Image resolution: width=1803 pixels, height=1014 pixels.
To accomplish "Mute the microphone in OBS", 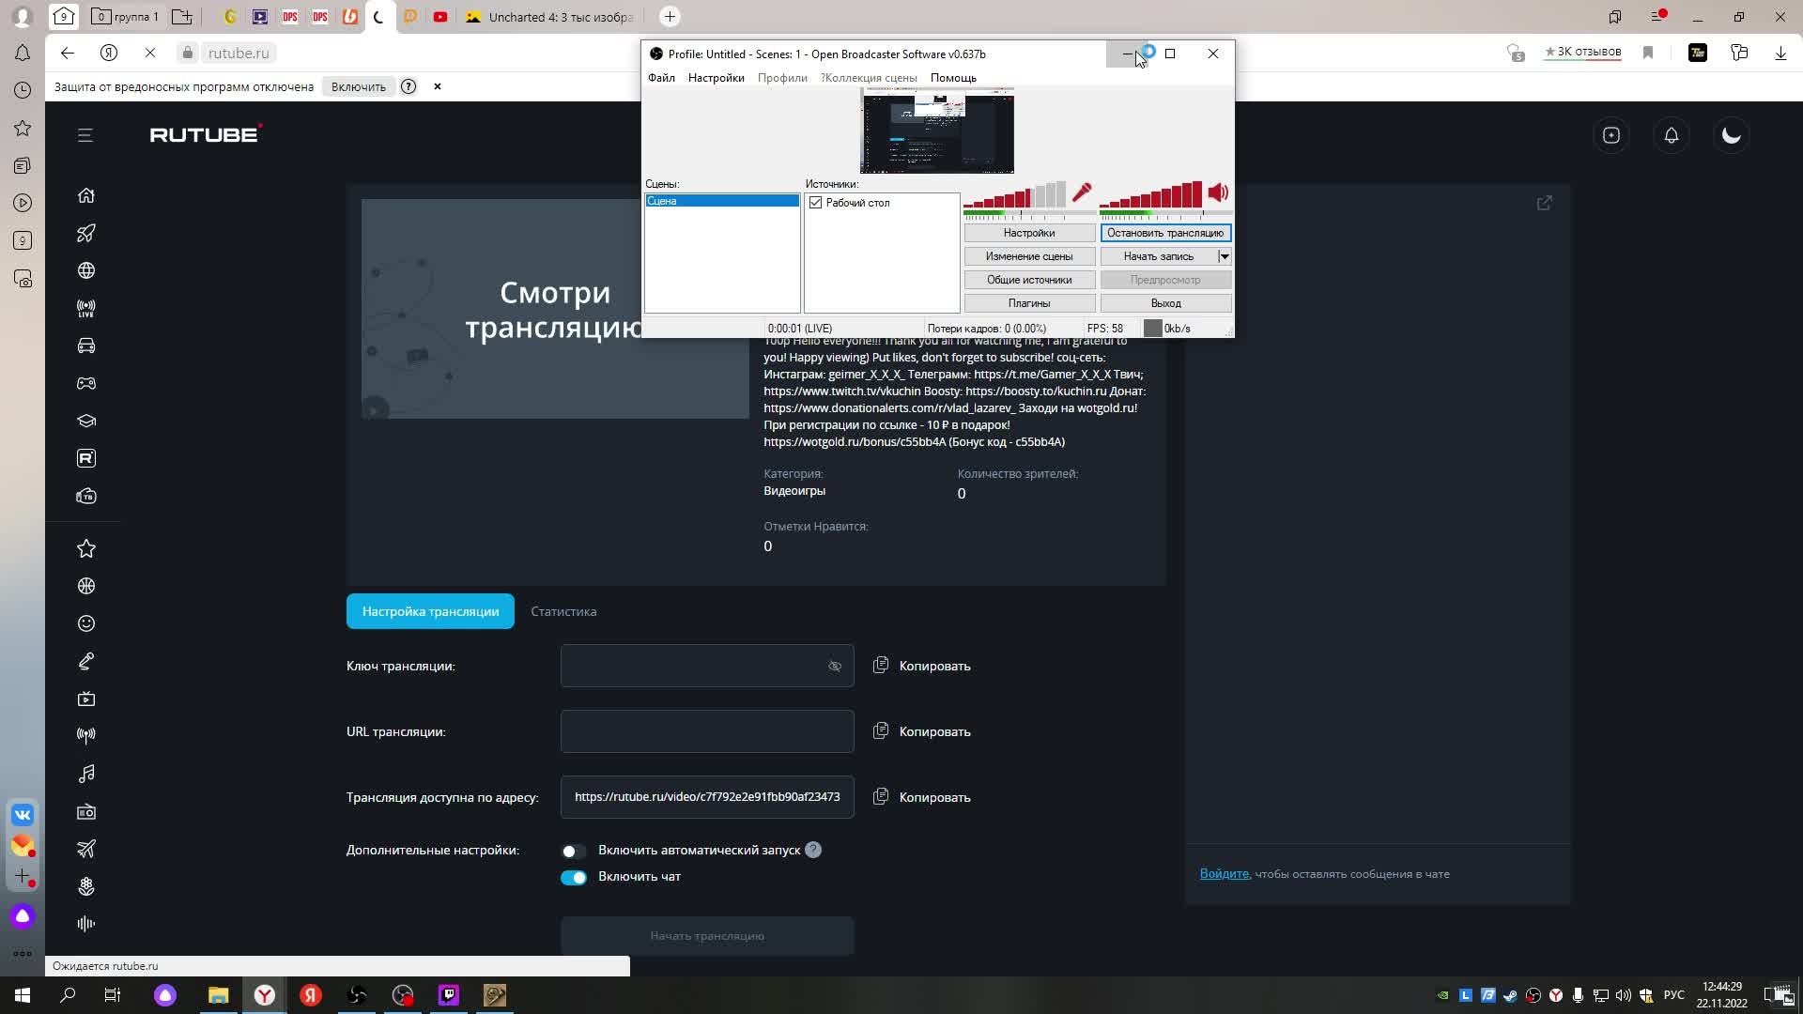I will coord(1082,192).
